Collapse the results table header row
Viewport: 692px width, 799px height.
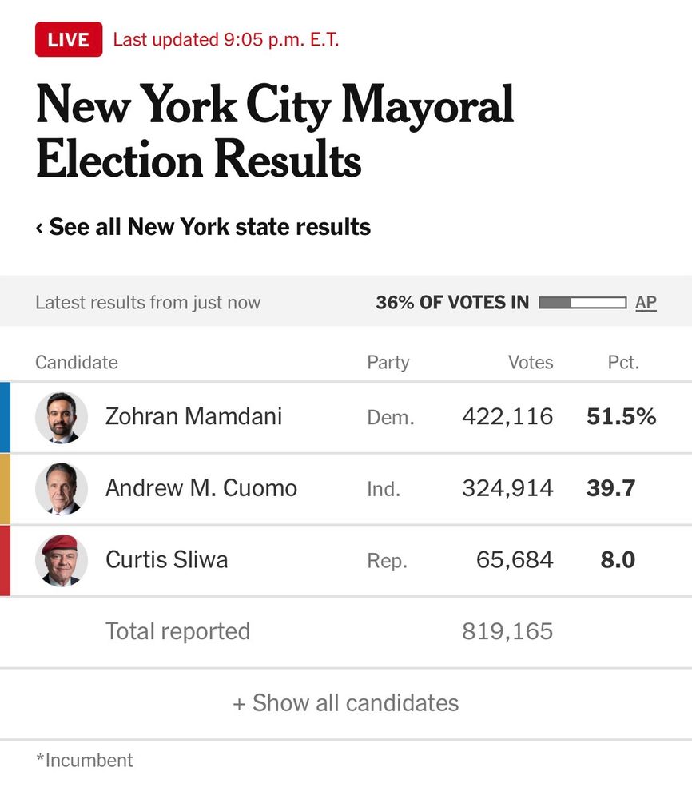pyautogui.click(x=346, y=362)
